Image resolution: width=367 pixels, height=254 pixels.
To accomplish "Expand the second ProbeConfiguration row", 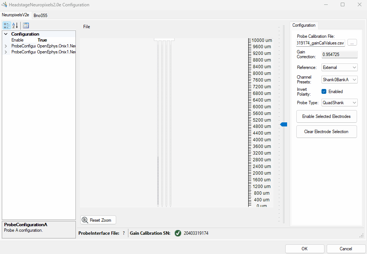I will click(x=6, y=52).
